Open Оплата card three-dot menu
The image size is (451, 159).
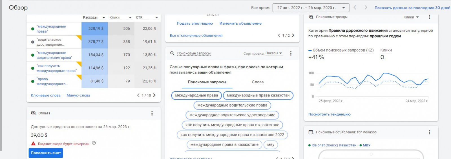(x=152, y=113)
